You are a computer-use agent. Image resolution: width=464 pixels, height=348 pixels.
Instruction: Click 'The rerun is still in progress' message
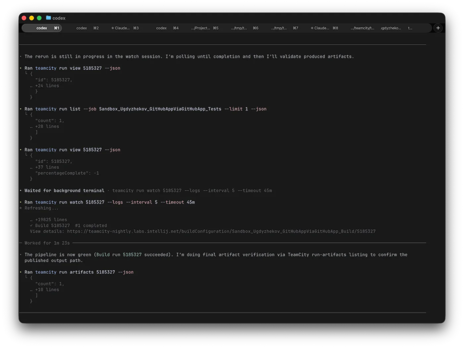click(189, 56)
